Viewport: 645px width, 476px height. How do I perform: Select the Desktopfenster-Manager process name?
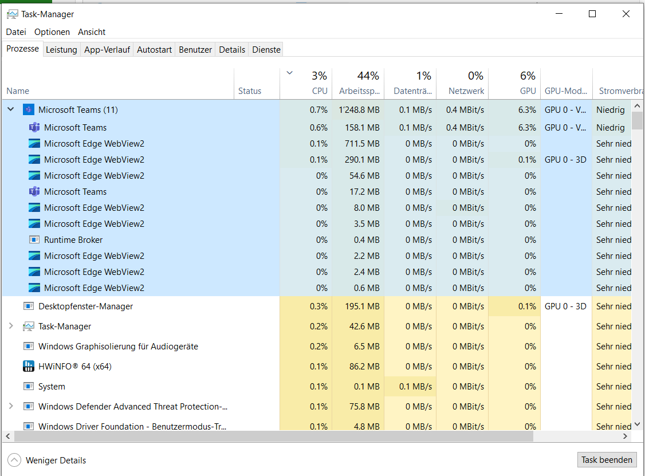click(85, 306)
